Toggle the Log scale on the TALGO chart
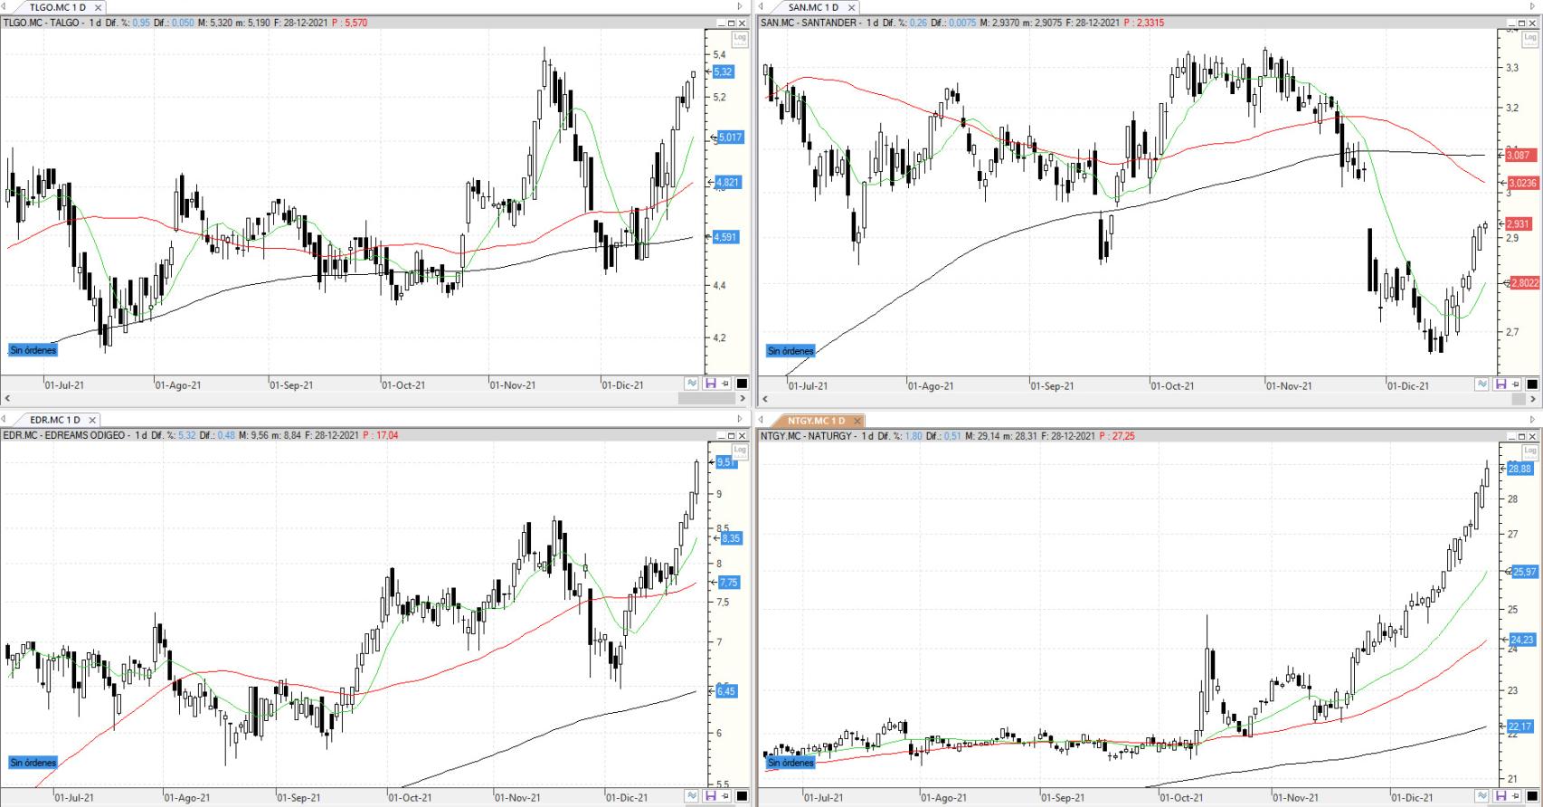 740,38
